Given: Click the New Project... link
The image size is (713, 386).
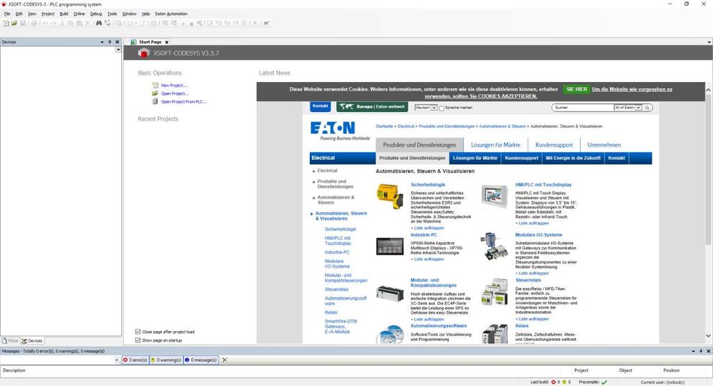Looking at the screenshot, I should pyautogui.click(x=173, y=86).
